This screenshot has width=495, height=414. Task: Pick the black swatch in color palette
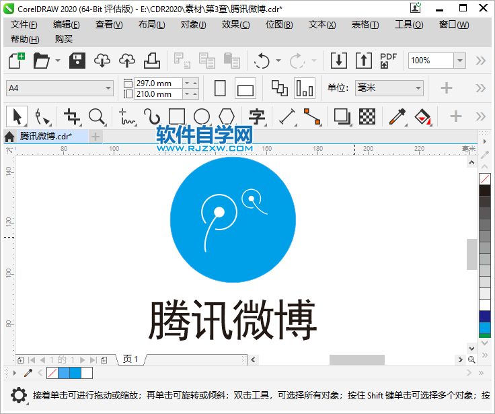(x=485, y=191)
